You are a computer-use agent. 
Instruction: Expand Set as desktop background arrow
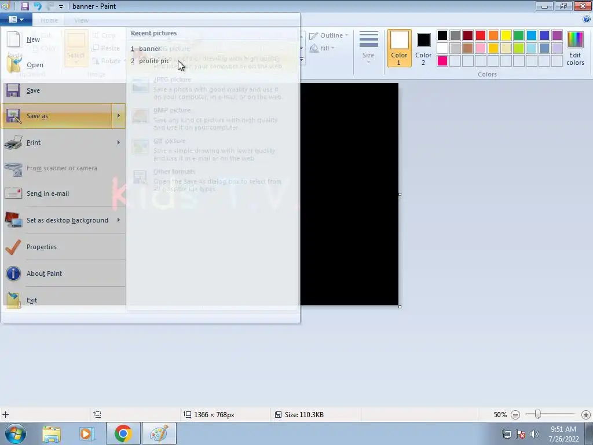[118, 220]
